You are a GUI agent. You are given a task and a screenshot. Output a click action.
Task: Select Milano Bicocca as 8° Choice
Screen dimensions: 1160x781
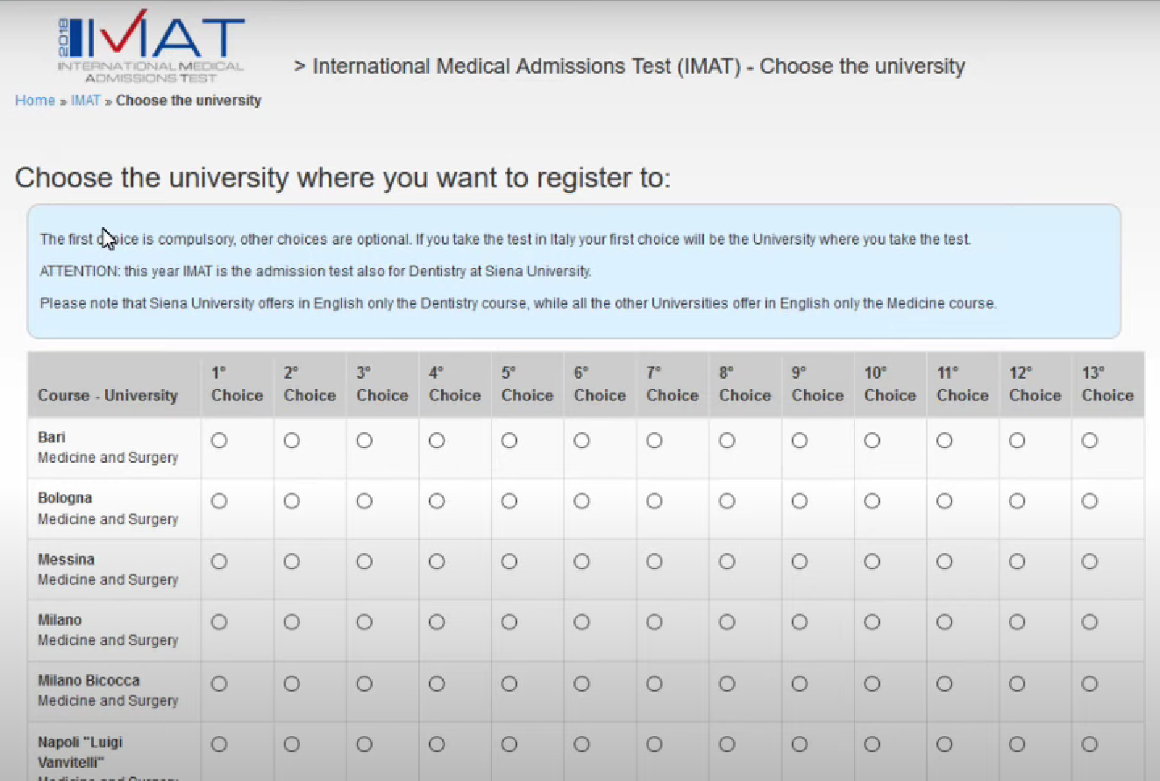727,683
